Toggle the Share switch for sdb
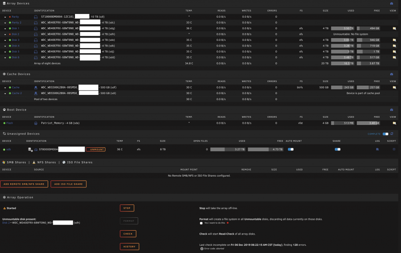 tap(338, 149)
